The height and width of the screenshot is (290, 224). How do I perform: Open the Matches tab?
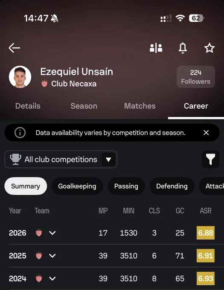click(x=140, y=106)
